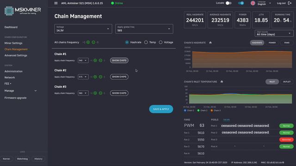Click home icon next to Chain's Hashrate
Screen dimensions: 296x166
point(210,43)
